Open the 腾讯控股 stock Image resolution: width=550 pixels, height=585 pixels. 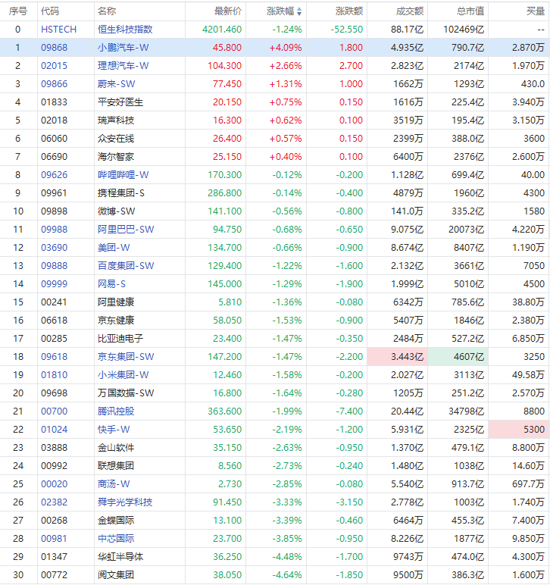click(x=116, y=411)
